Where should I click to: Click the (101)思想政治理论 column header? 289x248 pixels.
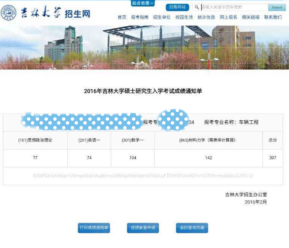point(35,140)
